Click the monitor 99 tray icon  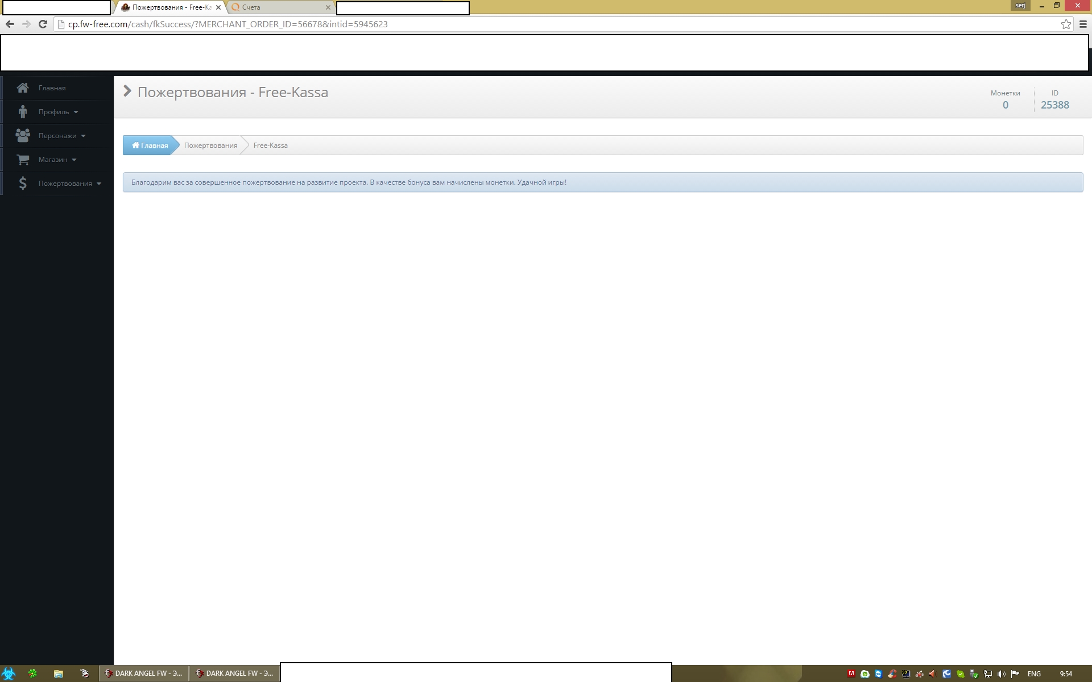tap(906, 674)
